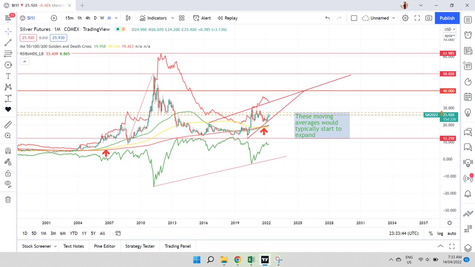Viewport: 475px width, 267px height.
Task: Open chart settings gear icon
Action: 405,18
